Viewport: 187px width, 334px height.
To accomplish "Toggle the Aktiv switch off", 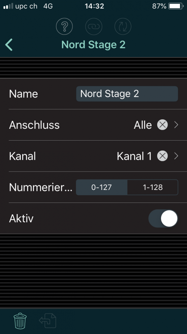I will tap(163, 218).
